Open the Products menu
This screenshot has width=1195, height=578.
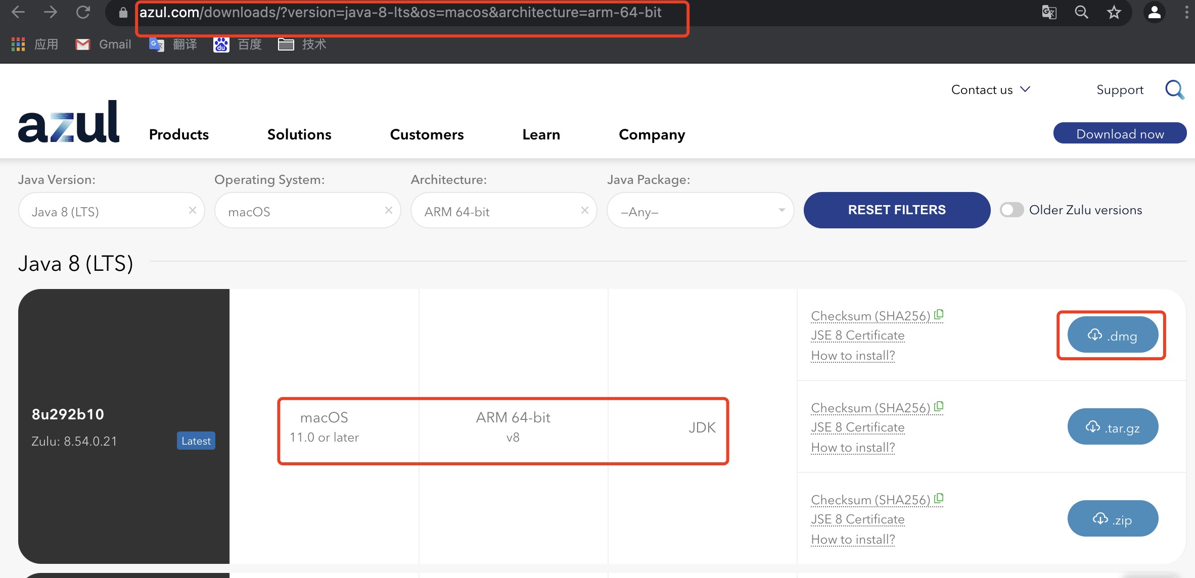pyautogui.click(x=179, y=134)
